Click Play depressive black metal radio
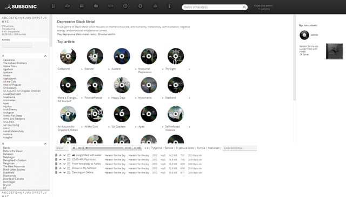Image resolution: width=346 pixels, height=197 pixels. [x=76, y=34]
